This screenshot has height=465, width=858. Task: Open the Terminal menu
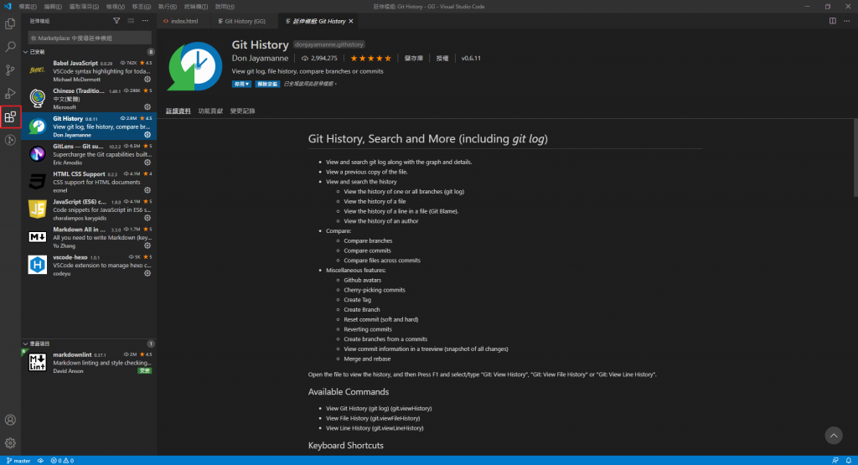pos(196,7)
